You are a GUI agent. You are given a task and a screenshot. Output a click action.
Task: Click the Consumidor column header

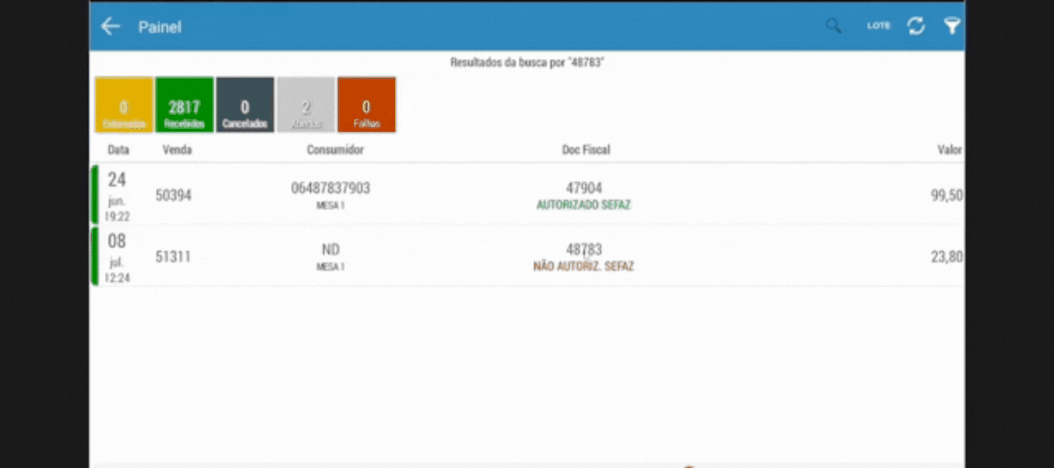334,150
